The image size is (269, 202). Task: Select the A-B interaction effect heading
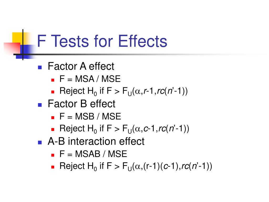point(96,141)
